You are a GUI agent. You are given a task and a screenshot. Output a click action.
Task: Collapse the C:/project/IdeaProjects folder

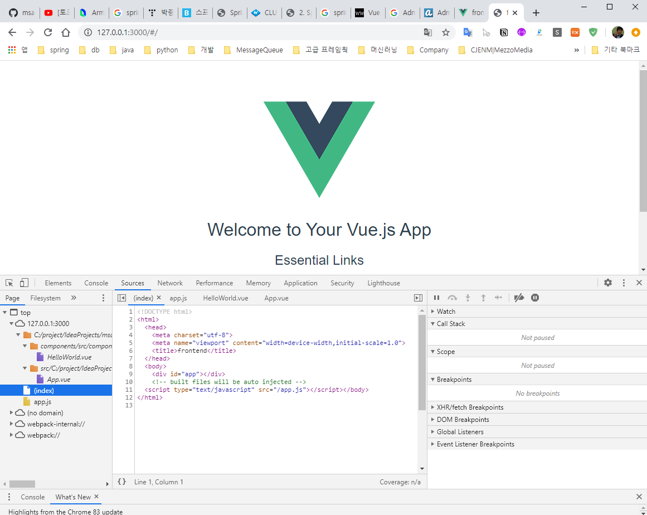click(18, 334)
